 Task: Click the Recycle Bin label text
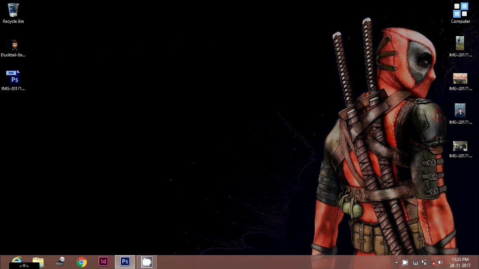pyautogui.click(x=13, y=21)
